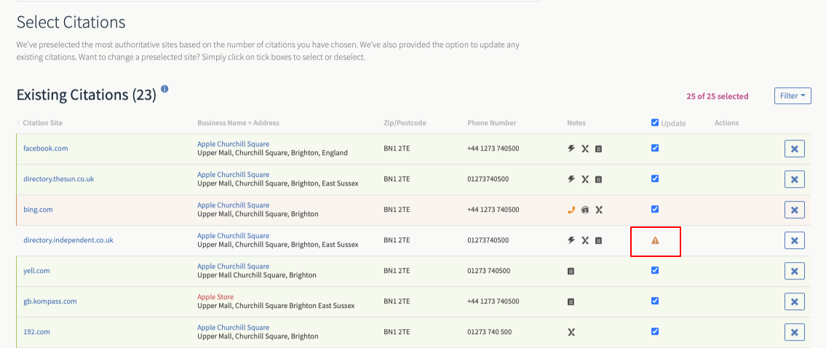Click the info icon beside Existing Citations

(165, 89)
